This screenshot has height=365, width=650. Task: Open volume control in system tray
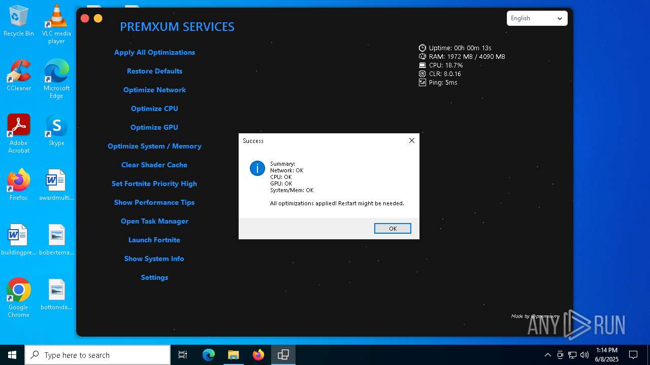tap(584, 355)
